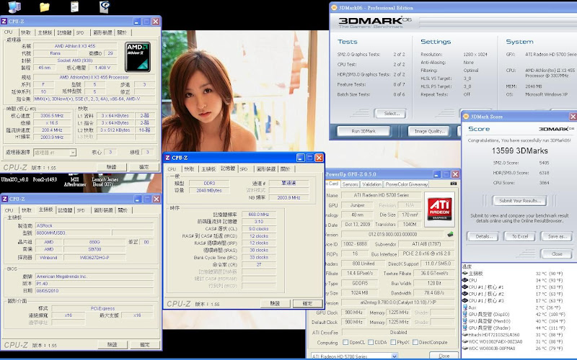Screen dimensions: 577x360
Task: Click the GPU-Z screenshot camera icon
Action: 454,184
